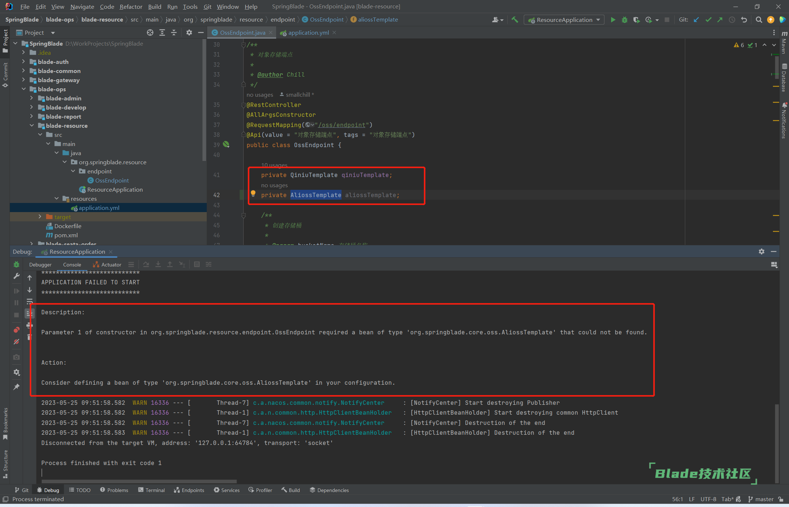Pin tab icon in Debug sidebar
The width and height of the screenshot is (789, 507).
[x=16, y=387]
